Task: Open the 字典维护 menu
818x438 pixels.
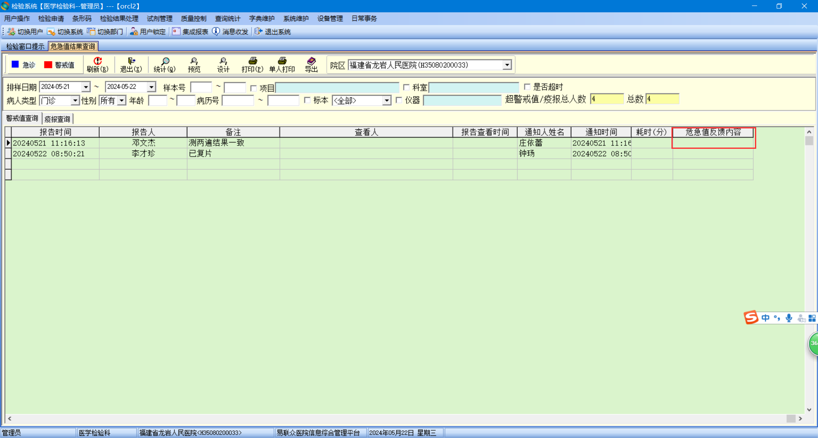Action: click(x=262, y=19)
